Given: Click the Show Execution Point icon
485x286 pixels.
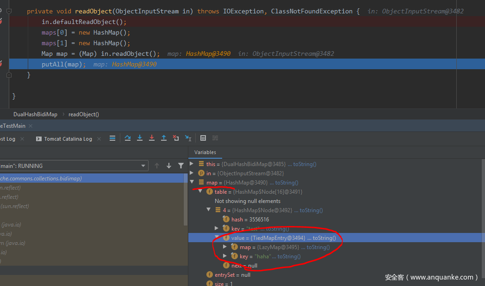Looking at the screenshot, I should pyautogui.click(x=112, y=138).
